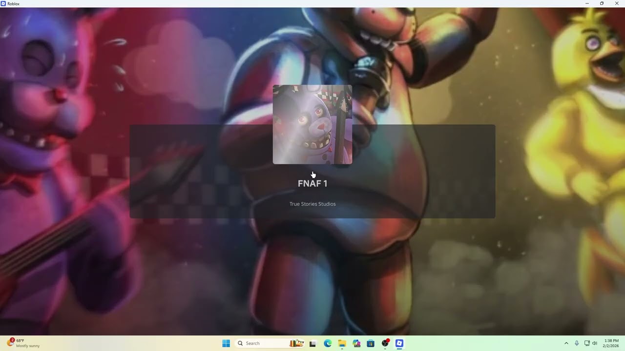625x351 pixels.
Task: Launch Microsoft Edge from taskbar
Action: [x=327, y=343]
